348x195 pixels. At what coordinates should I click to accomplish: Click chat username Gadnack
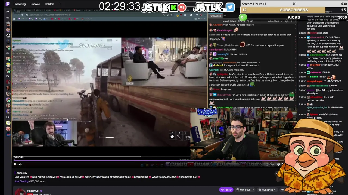(x=214, y=70)
